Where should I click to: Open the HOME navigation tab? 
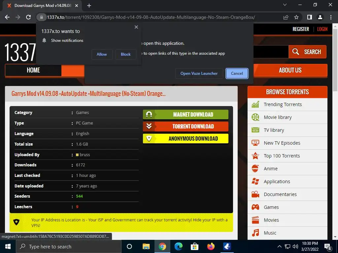33,70
